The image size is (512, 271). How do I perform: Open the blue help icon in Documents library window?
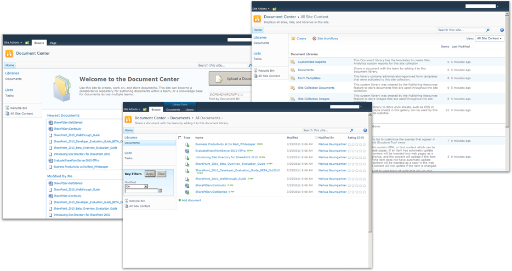tap(365, 130)
